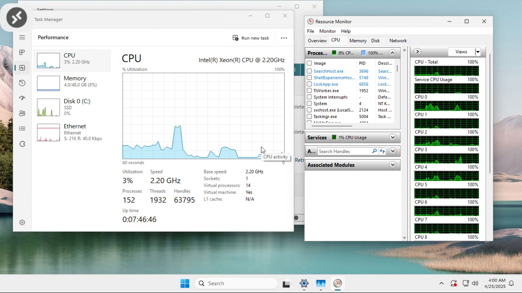This screenshot has height=293, width=522.
Task: Switch to the Memory tab
Action: [x=358, y=41]
